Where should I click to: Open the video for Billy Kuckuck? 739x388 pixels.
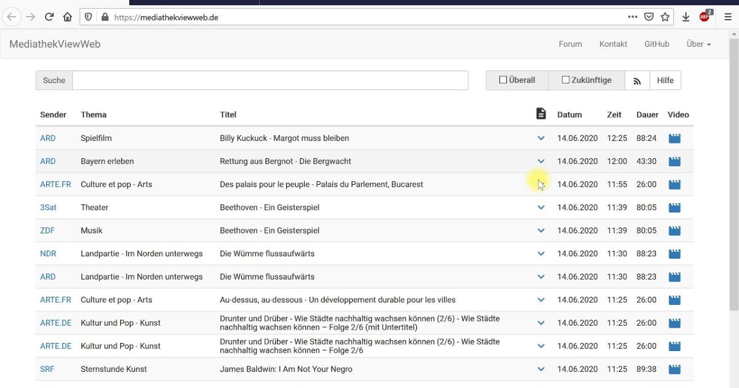[674, 138]
